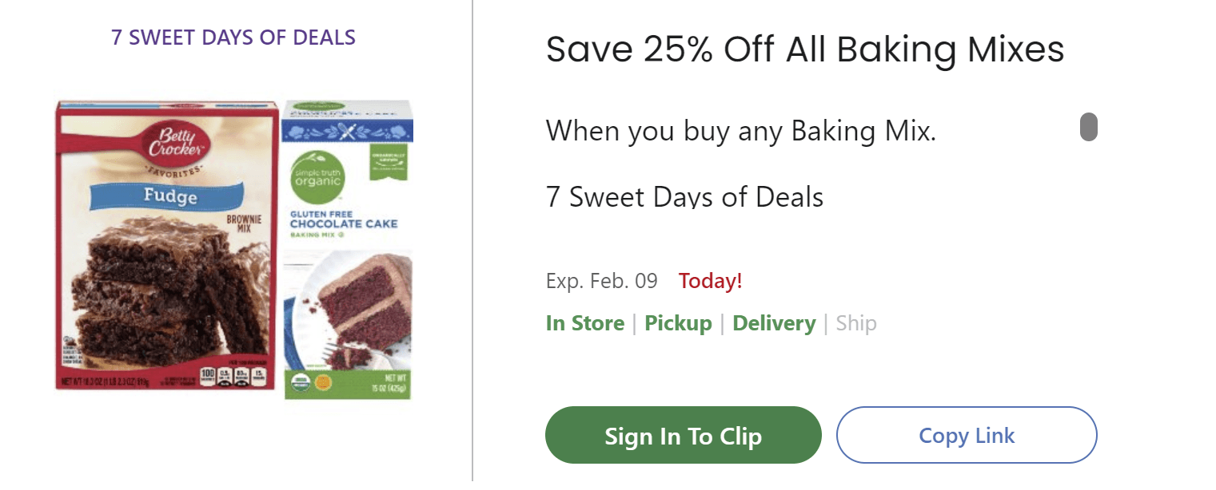Viewport: 1216px width, 490px height.
Task: Click the purple 7 SWEET DAYS OF DEALS header
Action: [x=233, y=37]
